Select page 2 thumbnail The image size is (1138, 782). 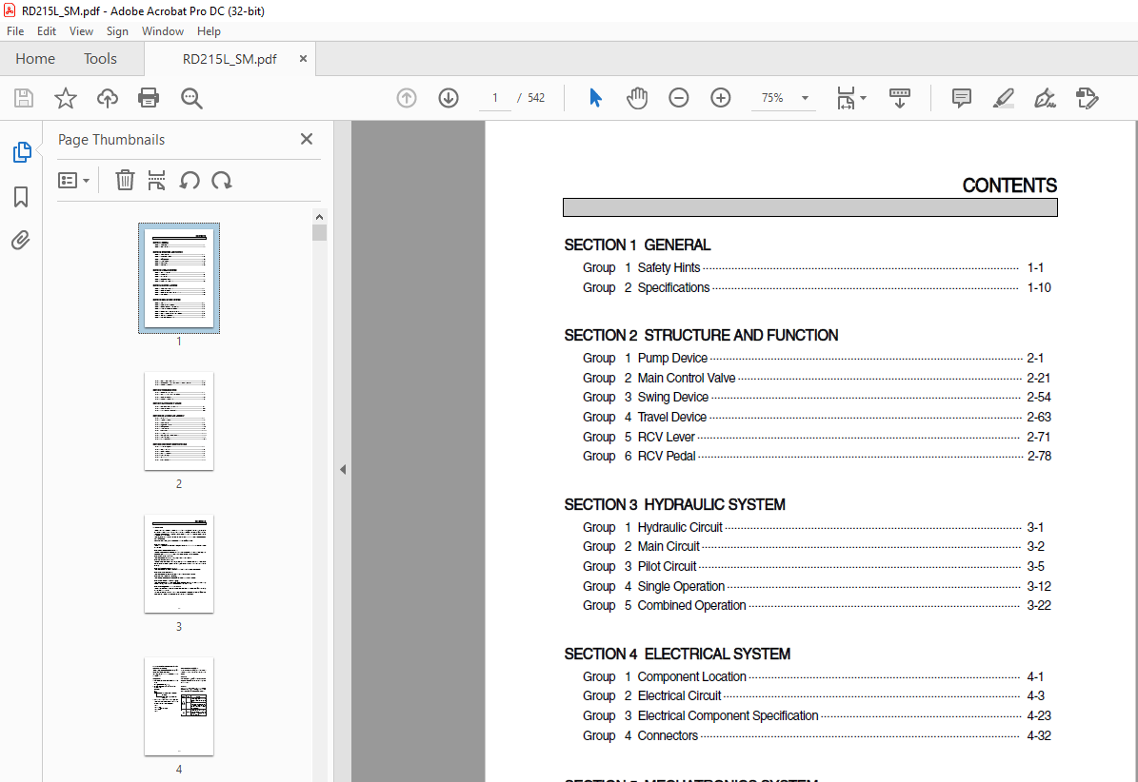(179, 421)
